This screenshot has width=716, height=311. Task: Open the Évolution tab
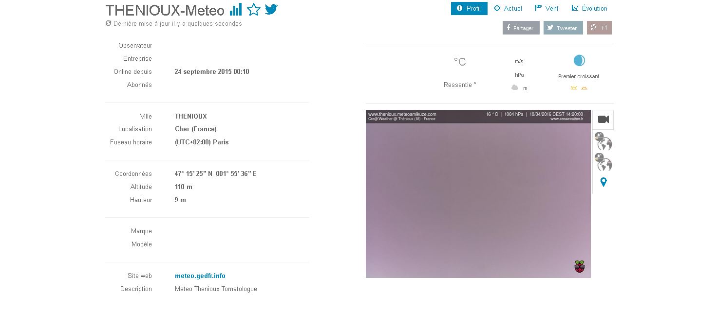[589, 8]
